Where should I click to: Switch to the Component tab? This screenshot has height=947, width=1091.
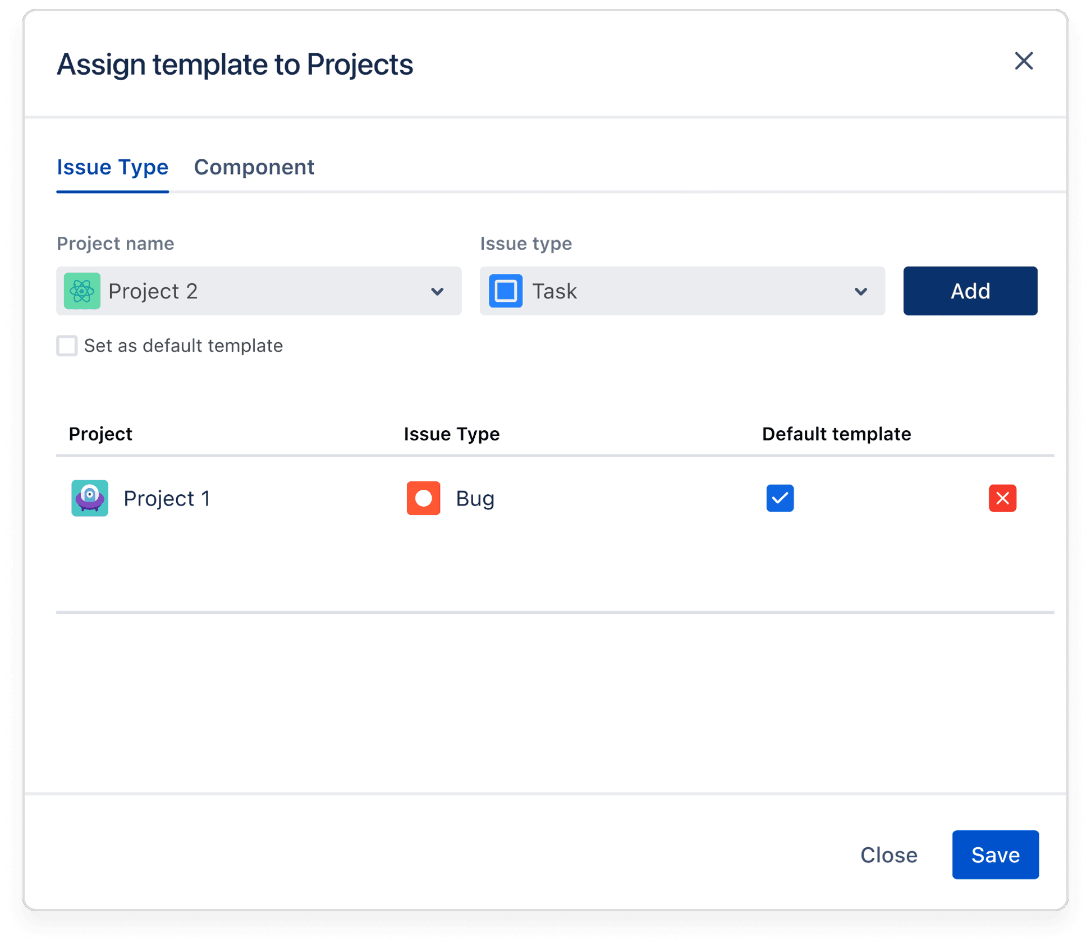click(254, 167)
